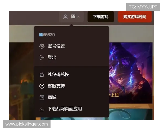The image size is (163, 131).
Task: Click the logout arrow icon
Action: pos(42,58)
